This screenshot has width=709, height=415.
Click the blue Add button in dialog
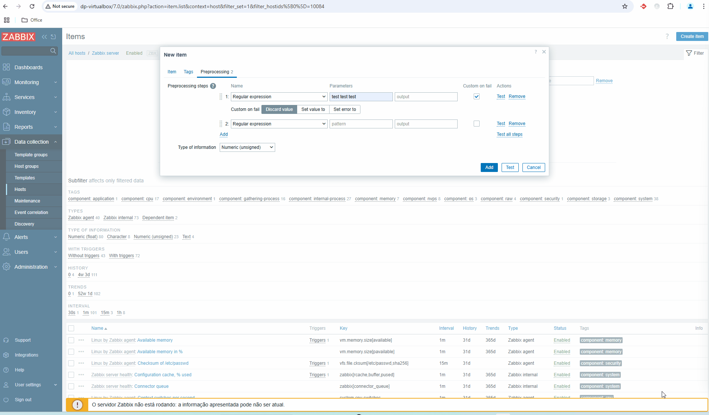tap(489, 167)
